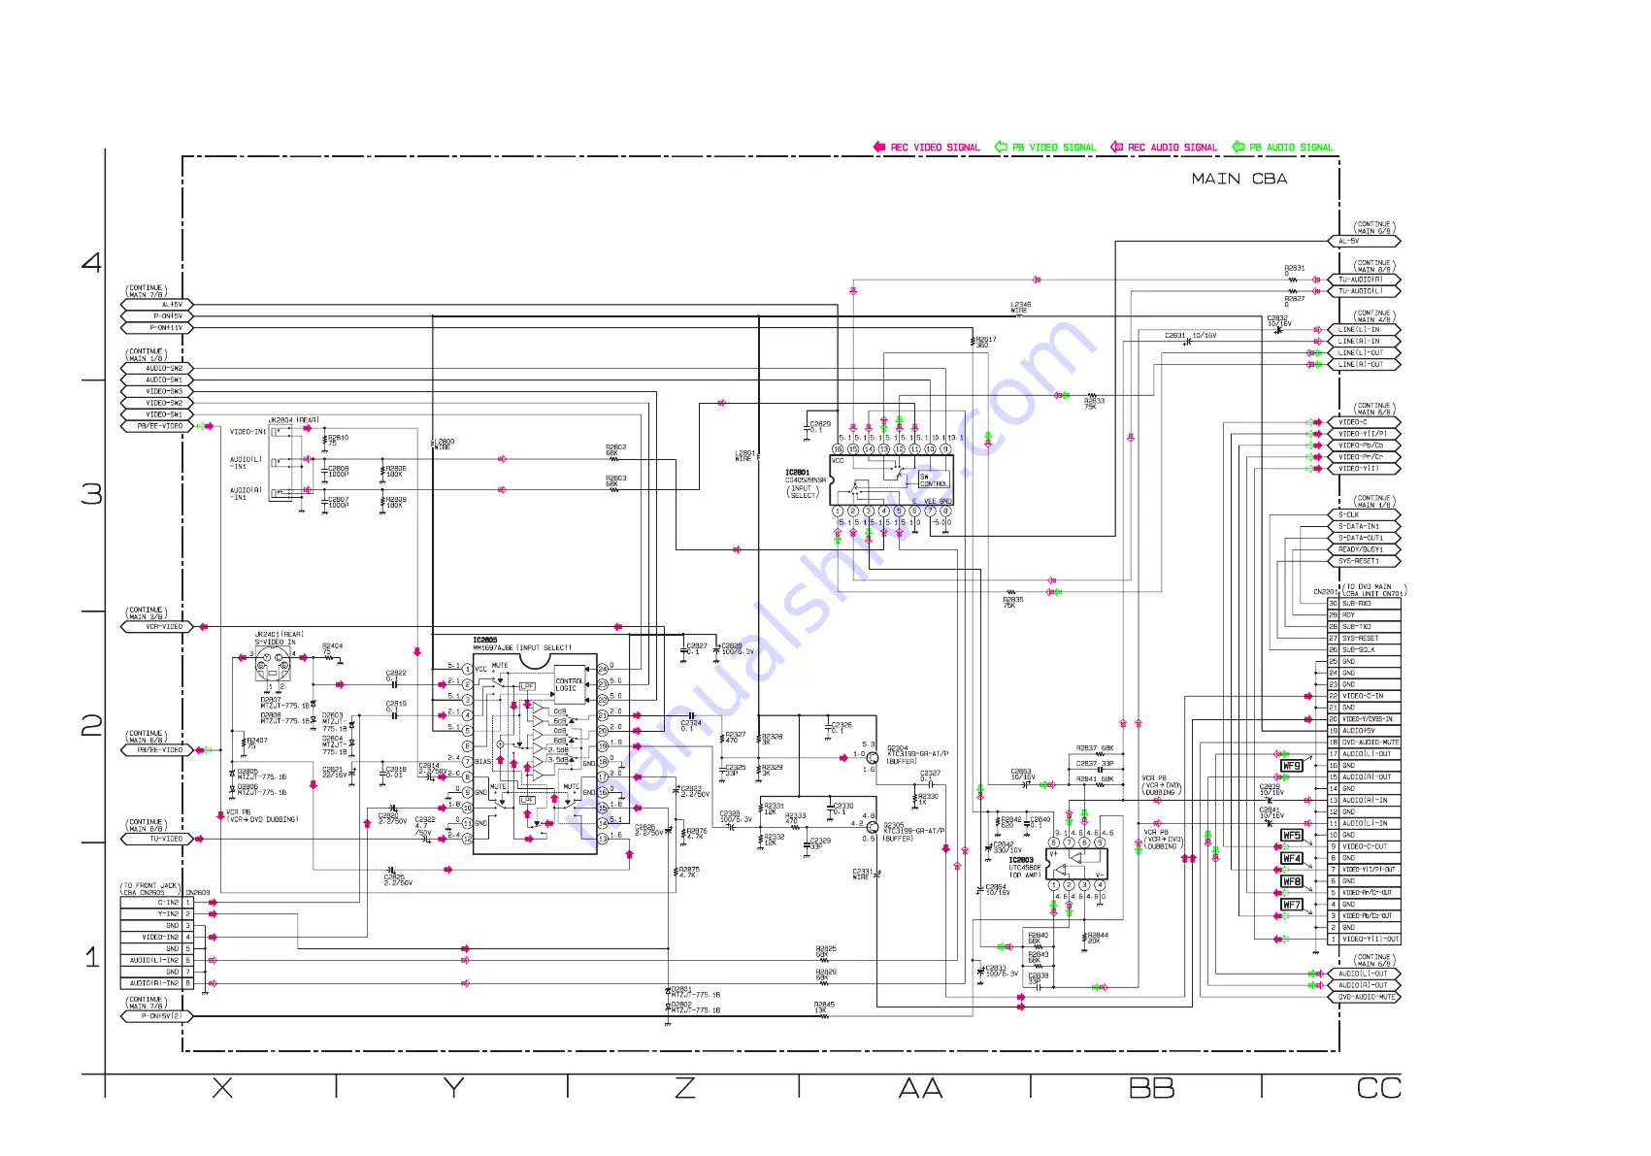
Task: Click the AL-5V signal connector
Action: pyautogui.click(x=1364, y=241)
